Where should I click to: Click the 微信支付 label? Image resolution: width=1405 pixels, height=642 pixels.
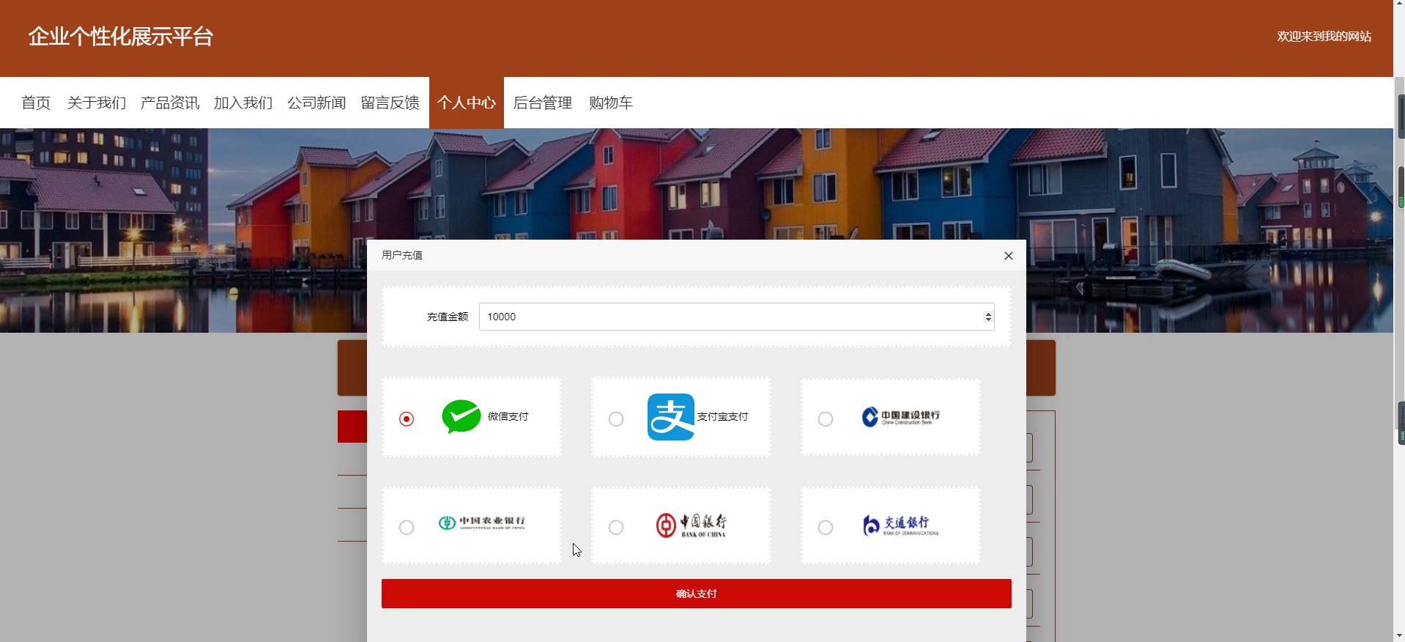508,416
